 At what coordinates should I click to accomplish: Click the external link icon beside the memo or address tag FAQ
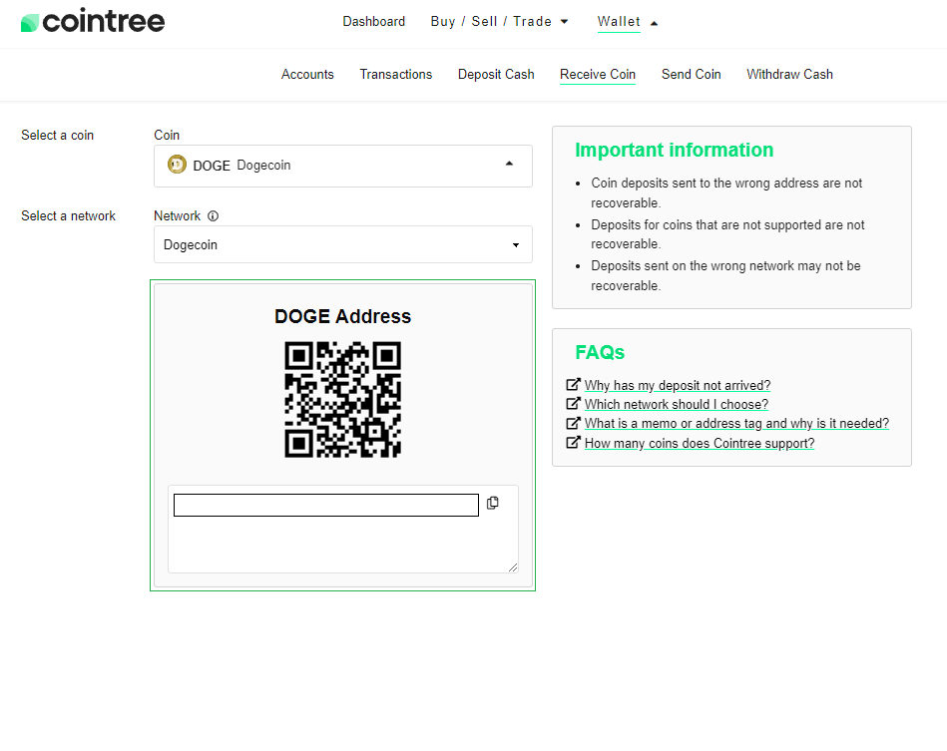point(573,423)
